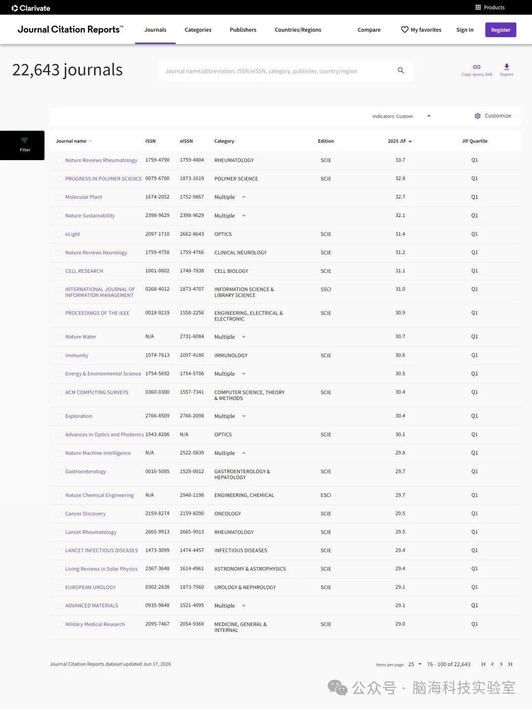Expand Multiple categories for Nature Machine Intelligence
The height and width of the screenshot is (709, 532).
pos(244,453)
